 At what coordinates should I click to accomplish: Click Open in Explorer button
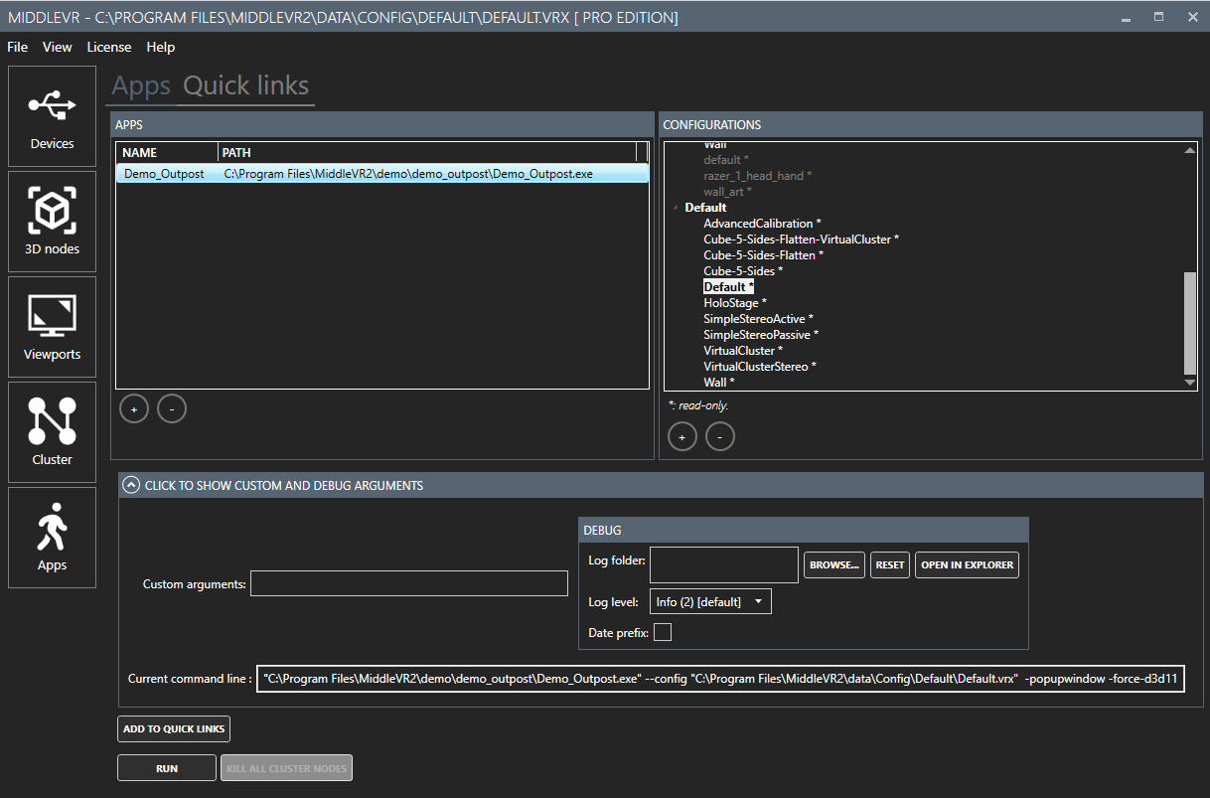(968, 564)
